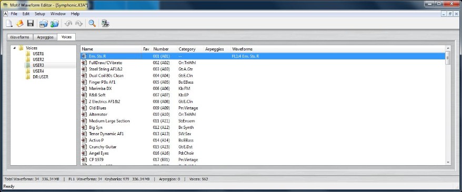
Task: Click the Redo arrow toolbar icon
Action: 79,24
